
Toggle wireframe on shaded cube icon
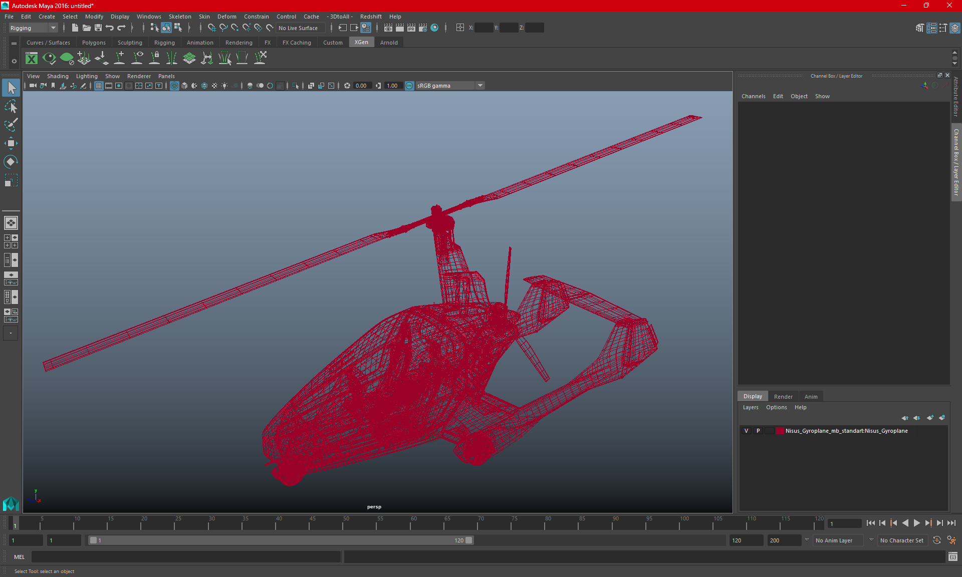coord(204,86)
